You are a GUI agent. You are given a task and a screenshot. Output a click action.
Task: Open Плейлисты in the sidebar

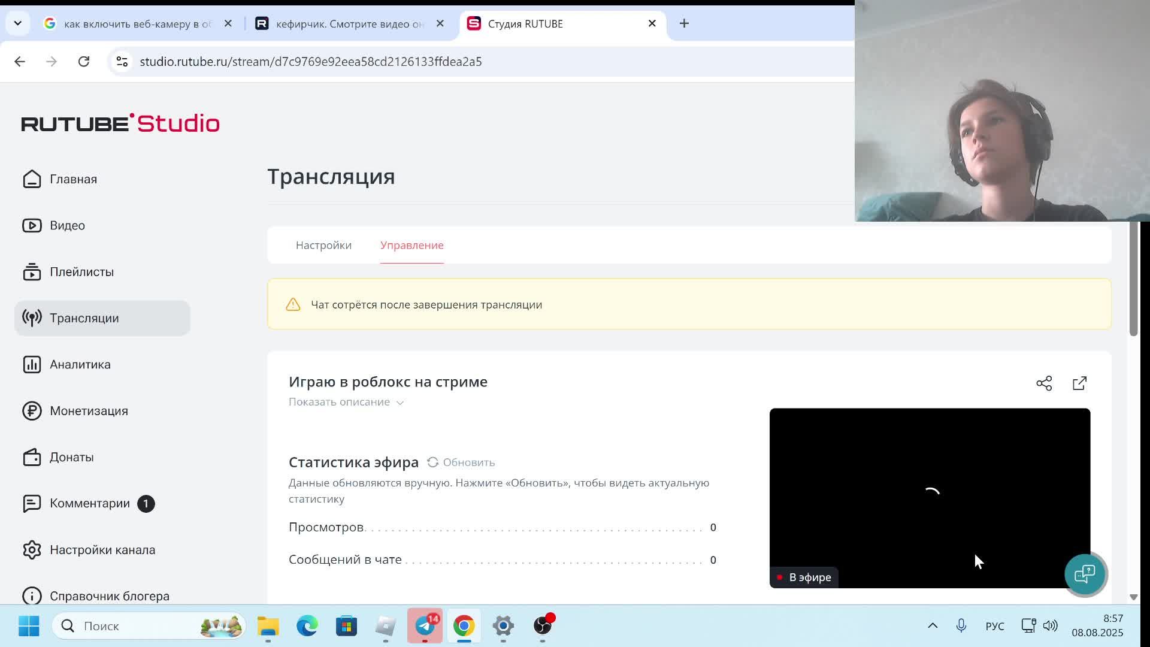pyautogui.click(x=81, y=272)
